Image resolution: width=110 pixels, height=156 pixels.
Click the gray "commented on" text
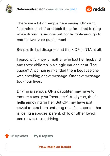(57, 9)
